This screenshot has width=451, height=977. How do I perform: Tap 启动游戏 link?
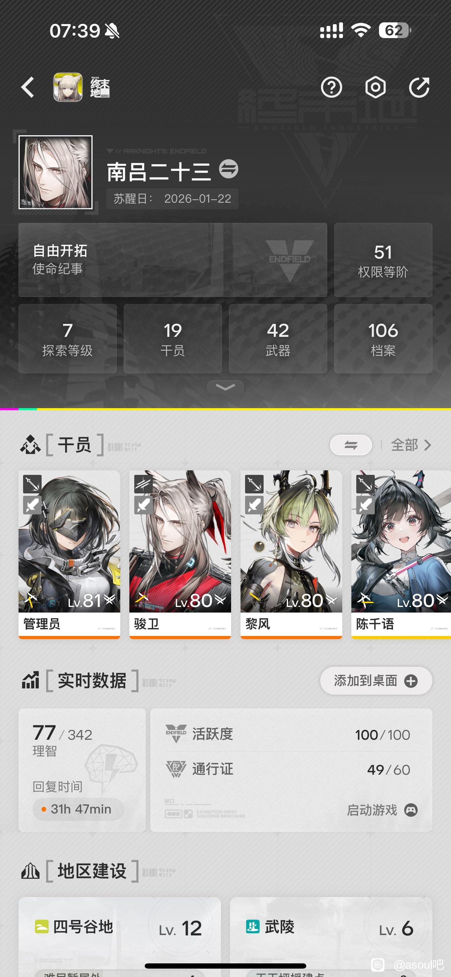click(372, 810)
